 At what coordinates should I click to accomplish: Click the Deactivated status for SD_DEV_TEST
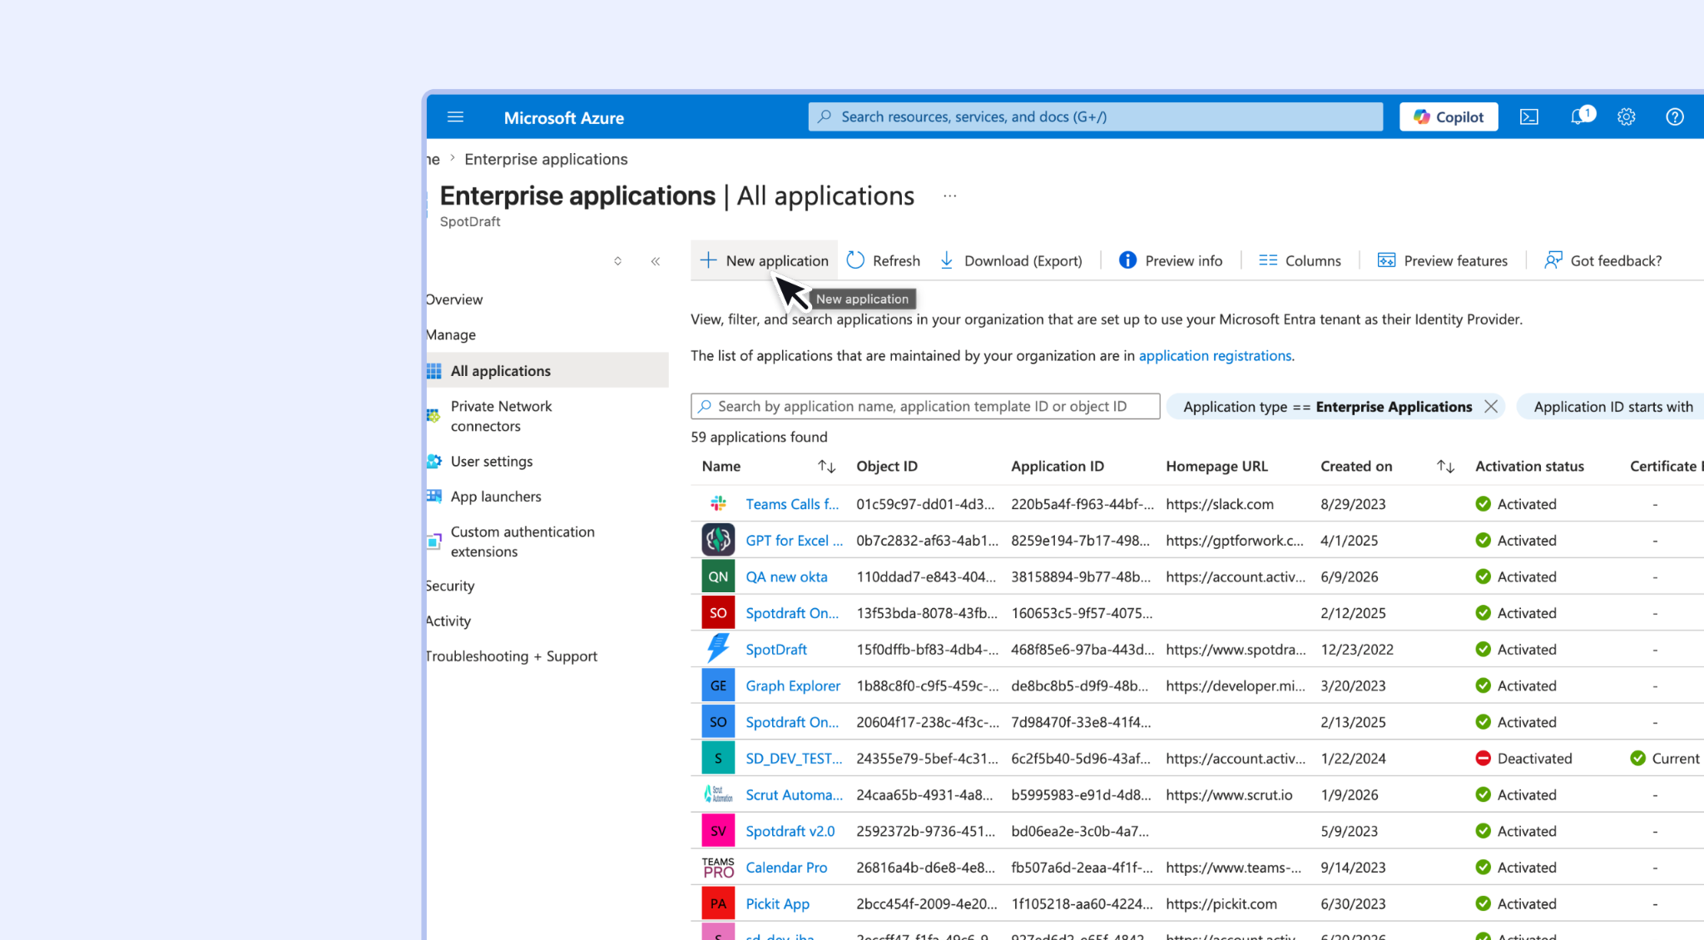(x=1523, y=759)
